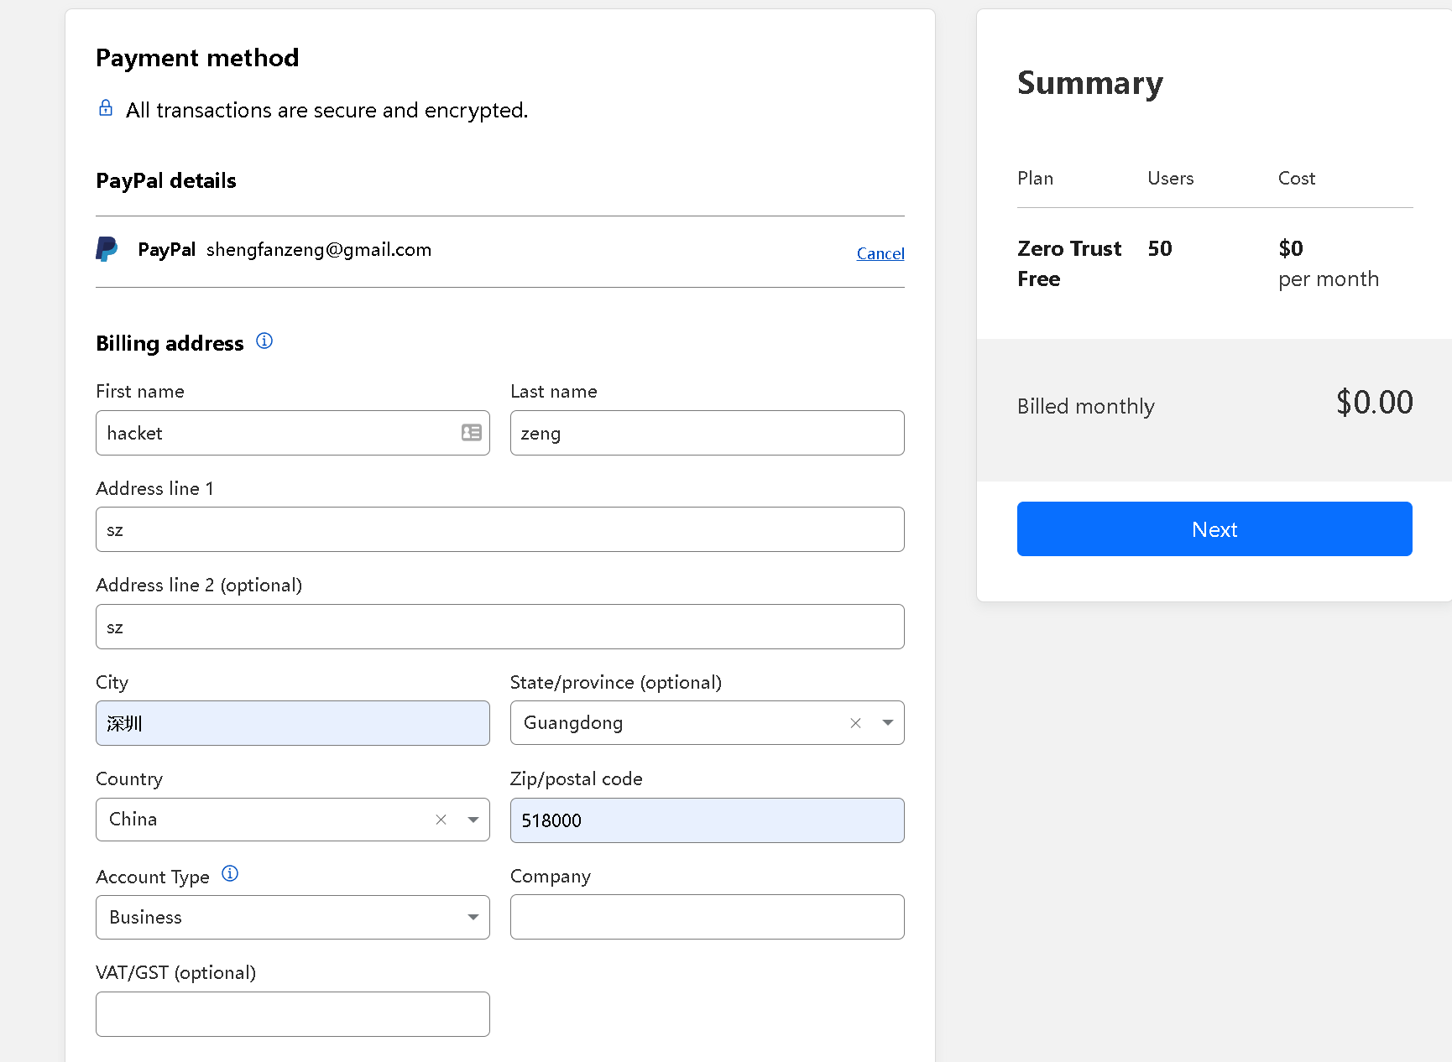This screenshot has width=1452, height=1062.
Task: Click the Address line 1 field
Action: pyautogui.click(x=499, y=529)
